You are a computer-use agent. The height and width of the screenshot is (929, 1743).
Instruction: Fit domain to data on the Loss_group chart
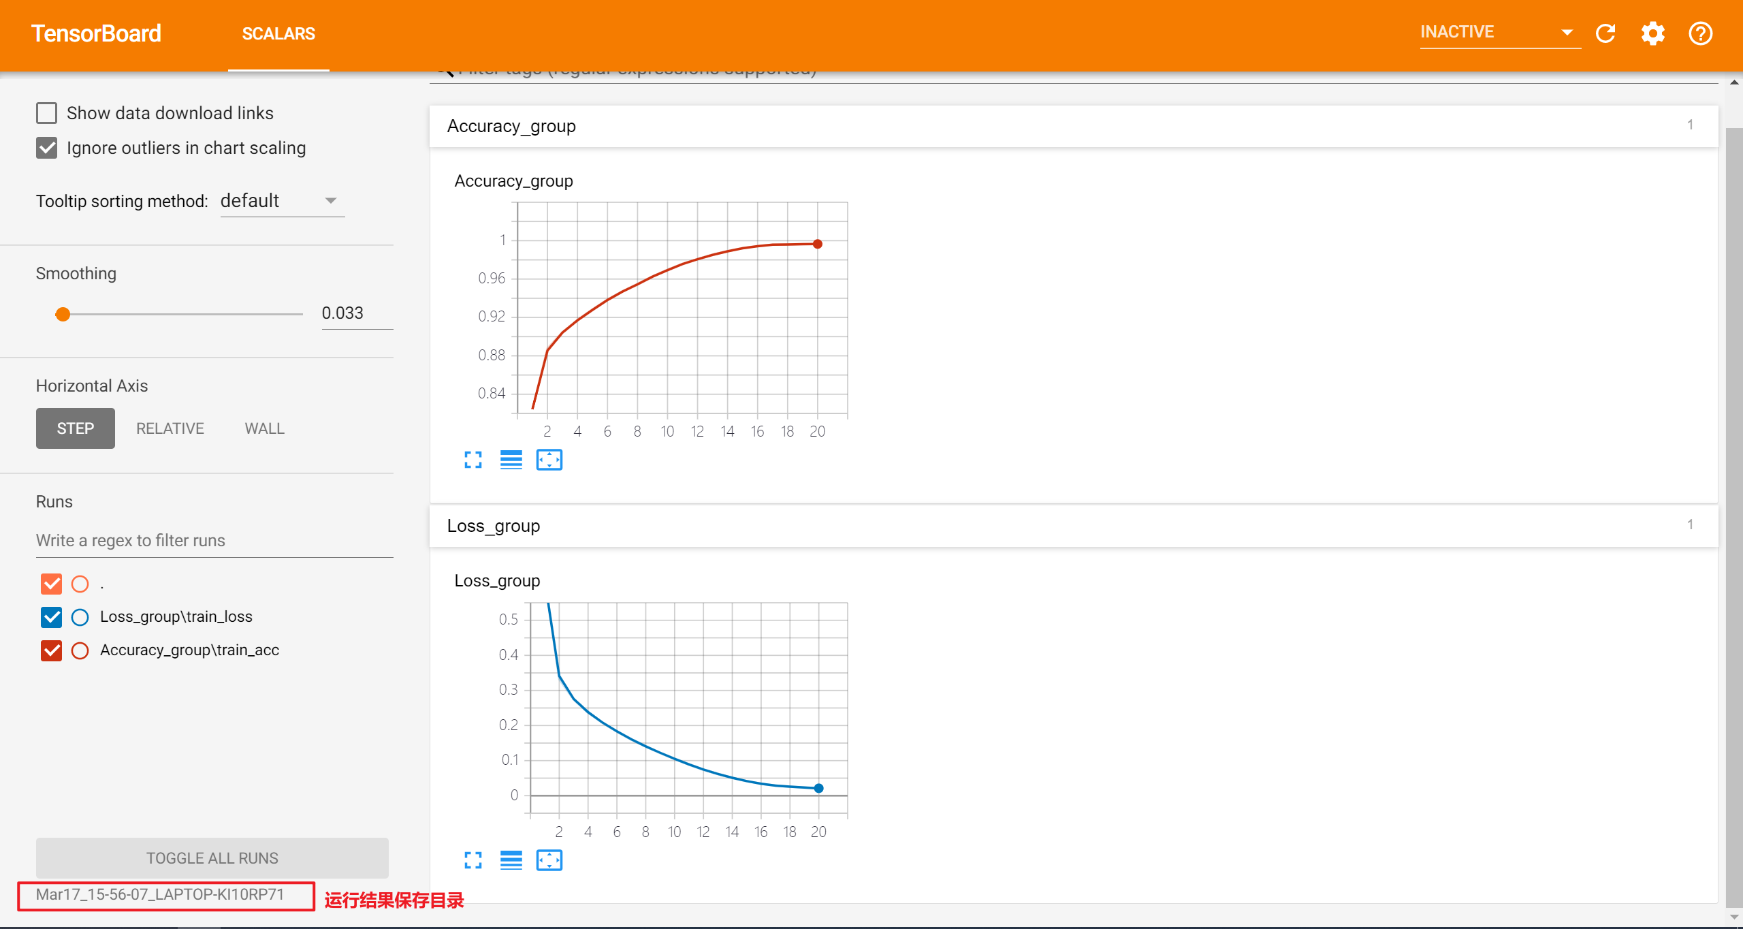549,861
